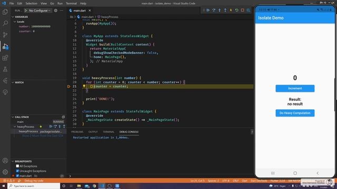Step over in heavyProcess Call Stack row
The width and height of the screenshot is (337, 189).
[x=55, y=127]
